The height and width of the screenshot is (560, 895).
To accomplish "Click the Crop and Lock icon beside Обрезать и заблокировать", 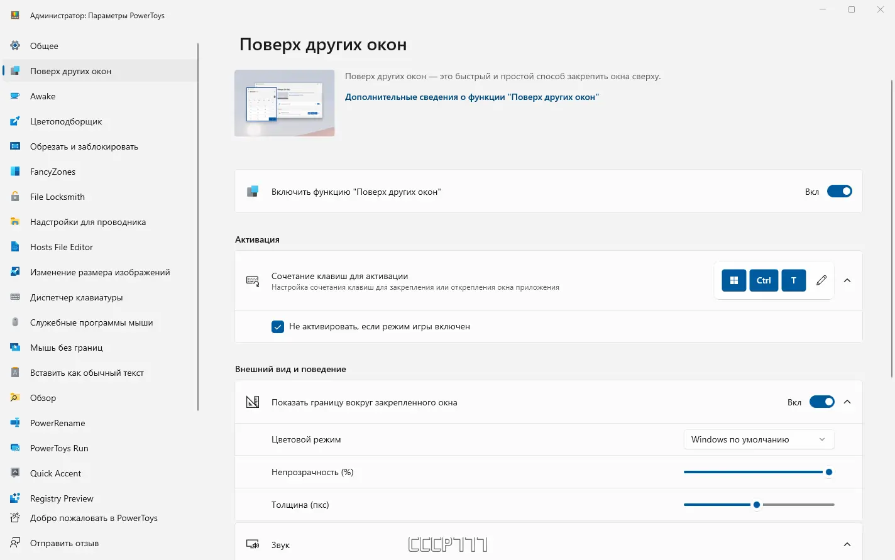I will click(x=15, y=146).
